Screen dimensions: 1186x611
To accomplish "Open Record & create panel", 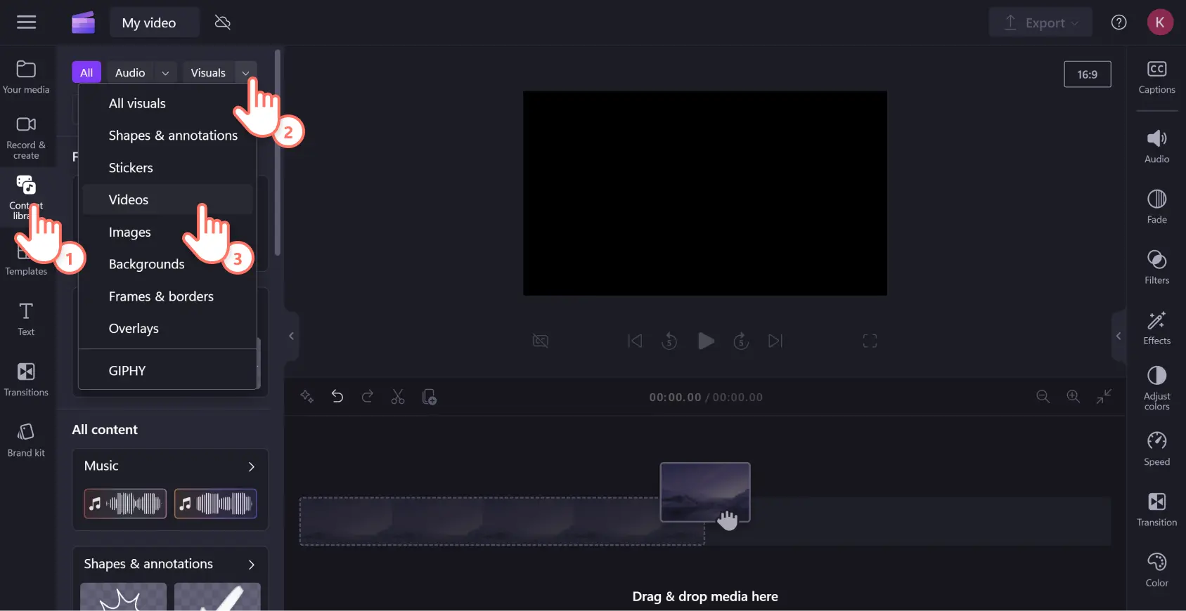I will pos(26,138).
